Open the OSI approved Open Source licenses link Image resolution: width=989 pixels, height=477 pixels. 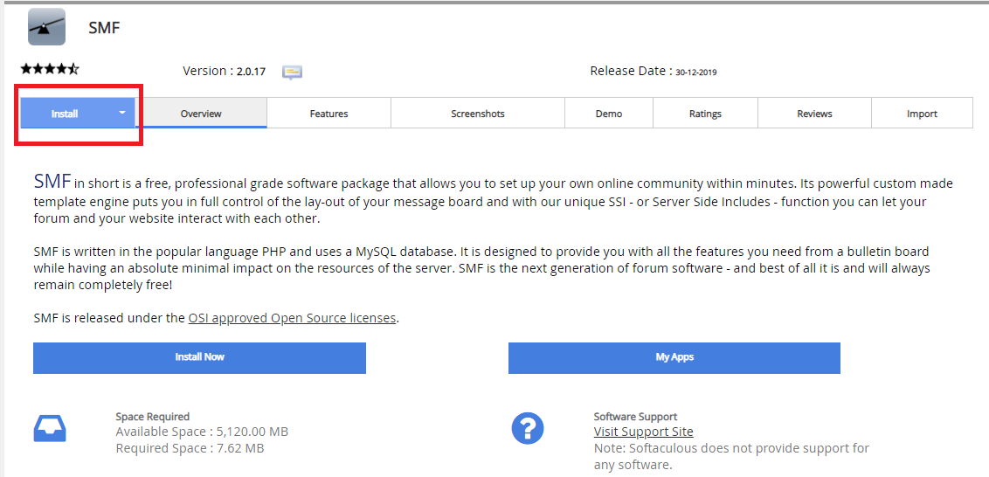click(x=292, y=318)
